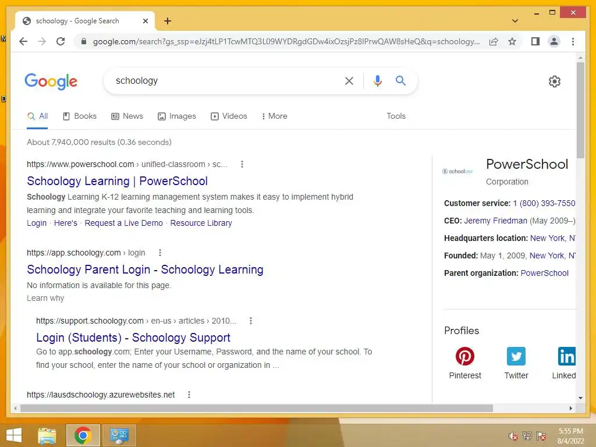Open options for the powerschool.com result
596x447 pixels.
click(242, 164)
